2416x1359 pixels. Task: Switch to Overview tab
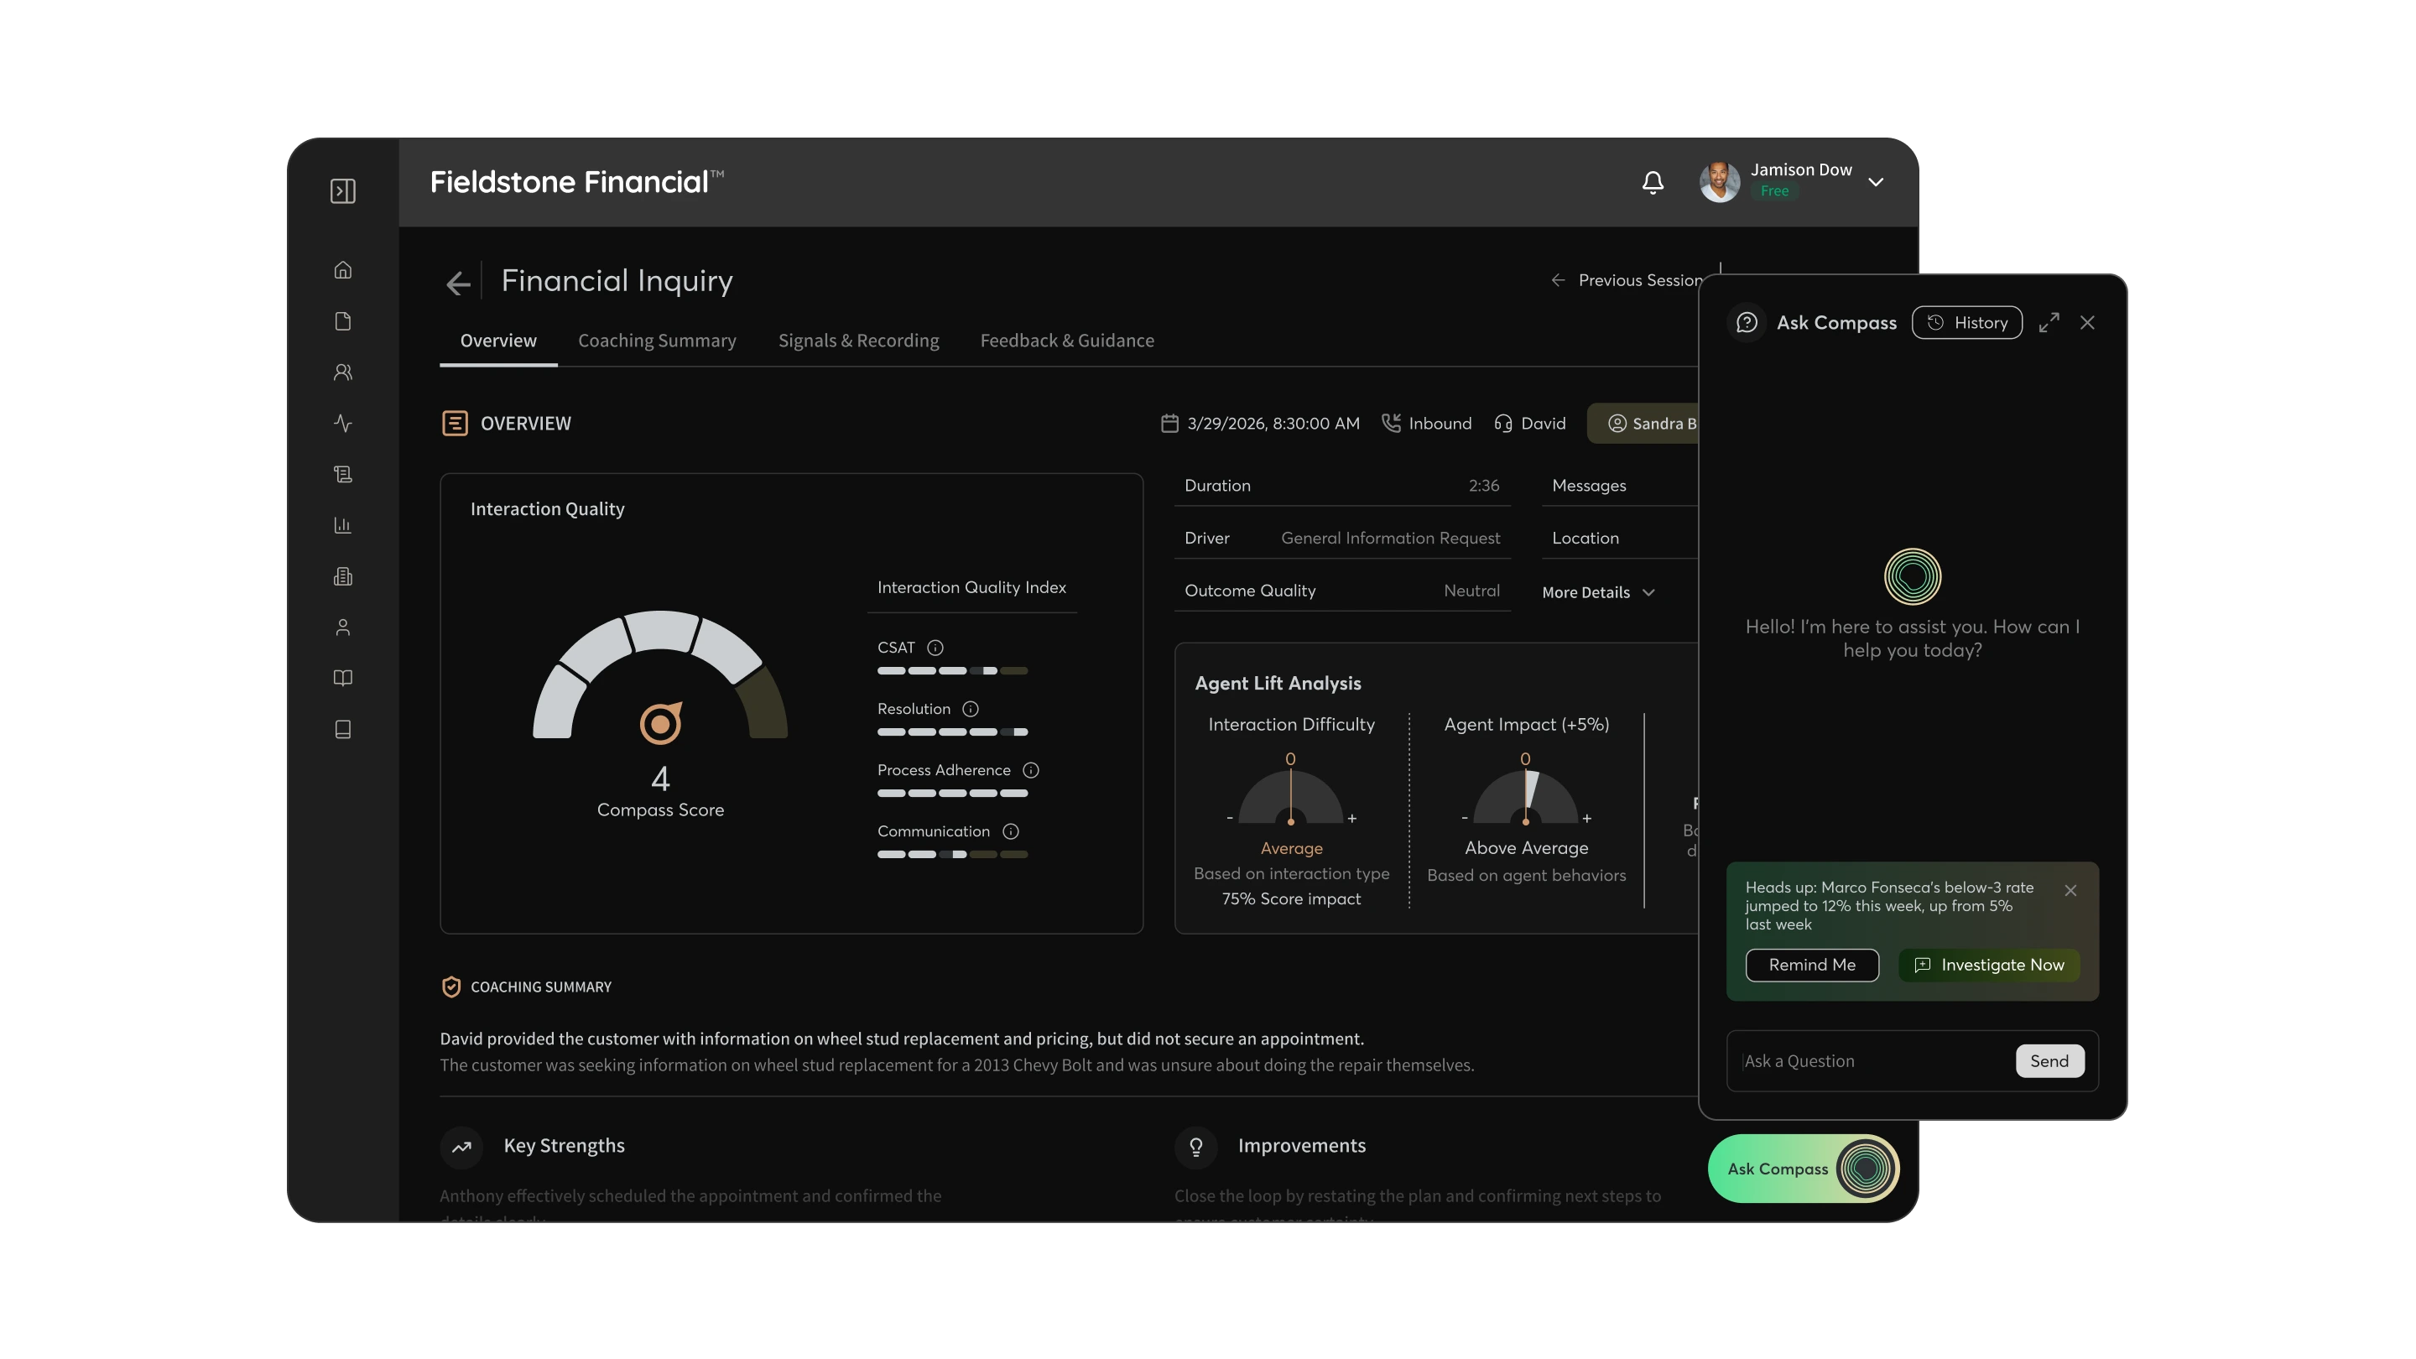498,341
